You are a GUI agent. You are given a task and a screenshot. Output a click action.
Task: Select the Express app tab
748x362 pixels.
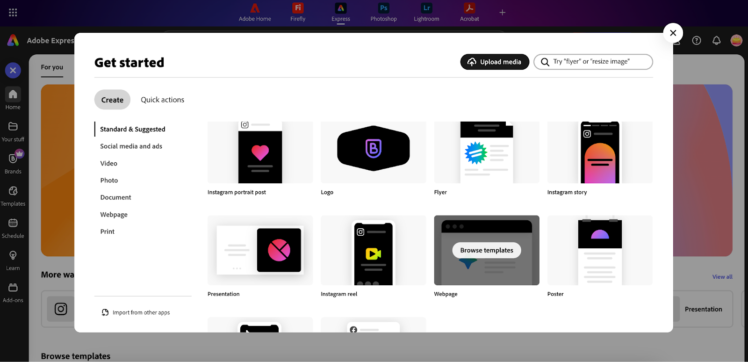point(341,13)
